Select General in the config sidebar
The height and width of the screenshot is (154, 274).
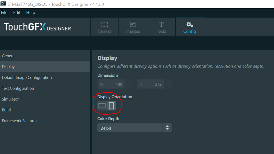pyautogui.click(x=45, y=56)
